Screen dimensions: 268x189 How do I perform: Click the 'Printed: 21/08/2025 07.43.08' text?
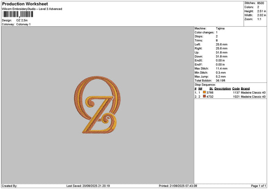pos(178,186)
